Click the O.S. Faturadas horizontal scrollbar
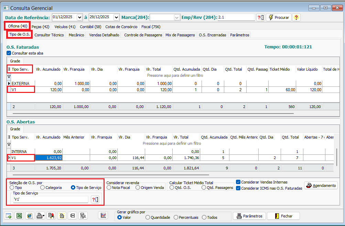This screenshot has height=226, width=345. [153, 113]
